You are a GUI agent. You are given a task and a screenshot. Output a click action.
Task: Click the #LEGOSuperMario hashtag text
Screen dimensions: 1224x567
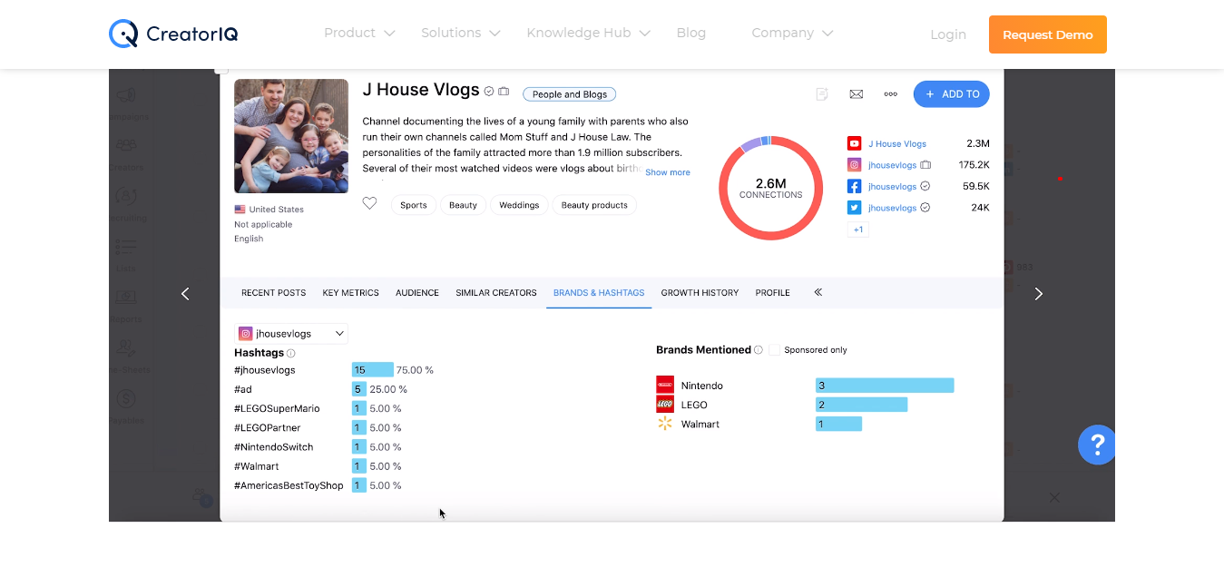click(277, 408)
